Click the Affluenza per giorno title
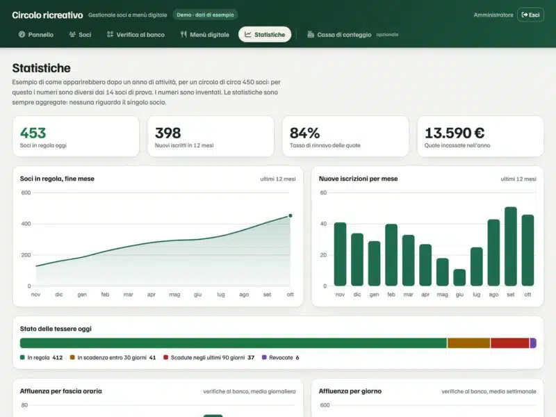 (350, 391)
